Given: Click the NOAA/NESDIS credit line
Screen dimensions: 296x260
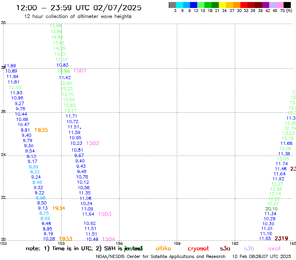Looking at the screenshot, I should (x=161, y=256).
